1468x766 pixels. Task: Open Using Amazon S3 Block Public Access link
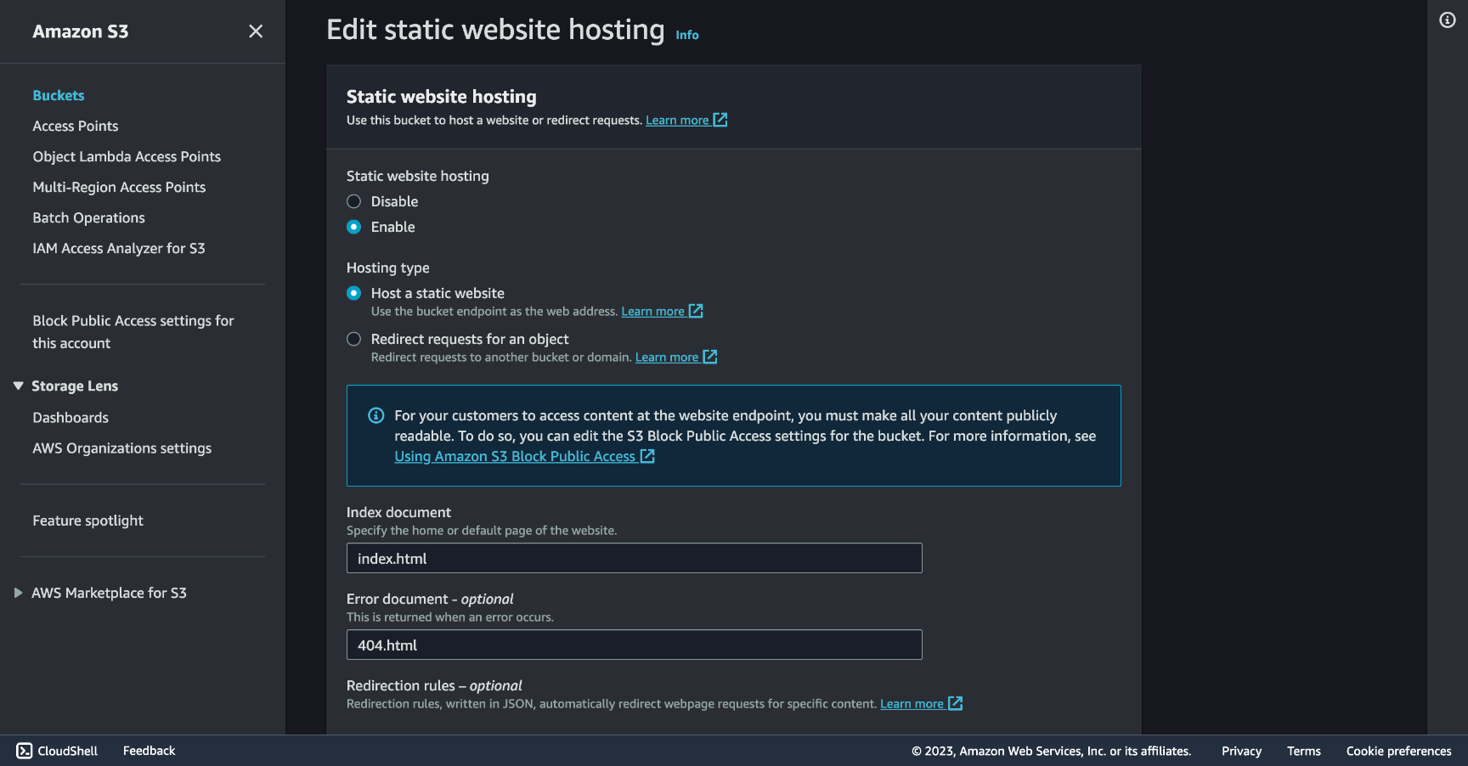click(515, 456)
